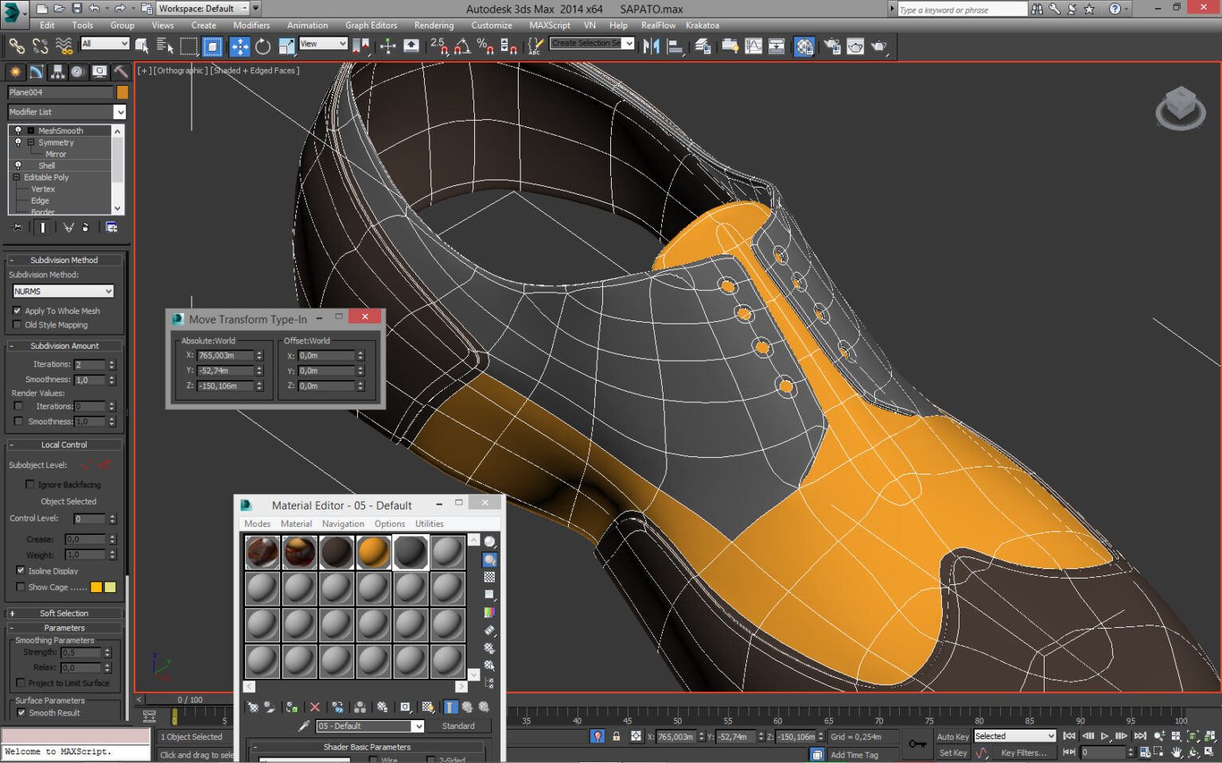1222x763 pixels.
Task: Collapse the Subdivision Amount rollout
Action: coord(64,346)
